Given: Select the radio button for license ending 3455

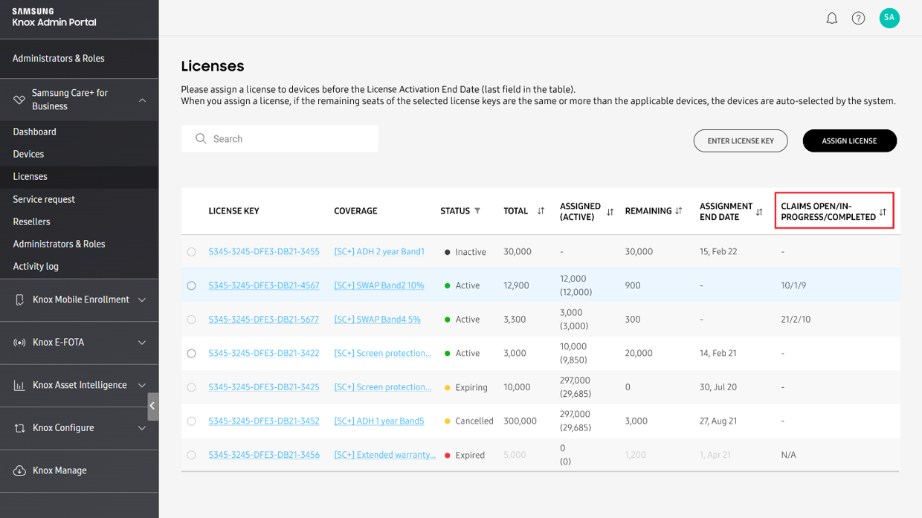Looking at the screenshot, I should (191, 252).
